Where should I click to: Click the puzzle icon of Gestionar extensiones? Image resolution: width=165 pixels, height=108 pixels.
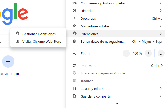click(17, 34)
